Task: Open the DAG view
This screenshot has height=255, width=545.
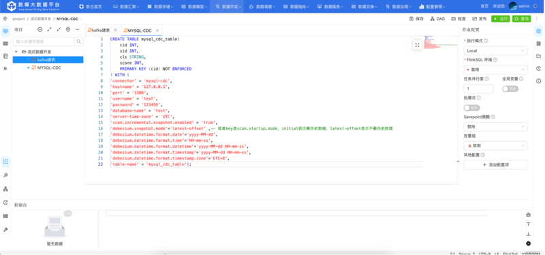Action: (437, 19)
